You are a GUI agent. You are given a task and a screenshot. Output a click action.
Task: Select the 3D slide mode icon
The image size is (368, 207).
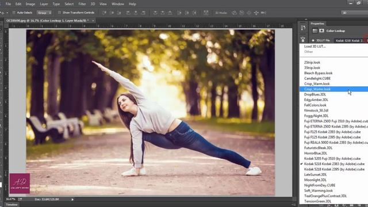256,13
